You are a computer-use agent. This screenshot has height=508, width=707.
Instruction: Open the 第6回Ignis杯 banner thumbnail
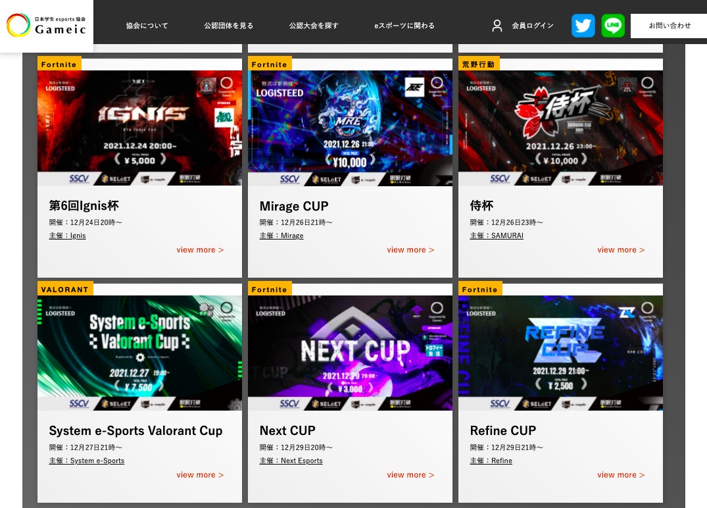(x=139, y=128)
